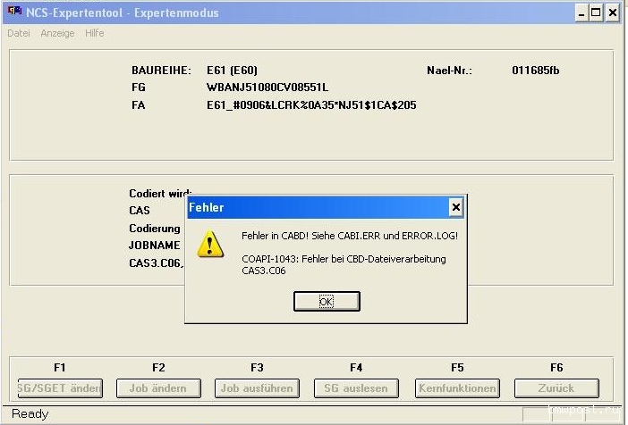The height and width of the screenshot is (425, 628).
Task: Open the Datei menu
Action: (x=19, y=33)
